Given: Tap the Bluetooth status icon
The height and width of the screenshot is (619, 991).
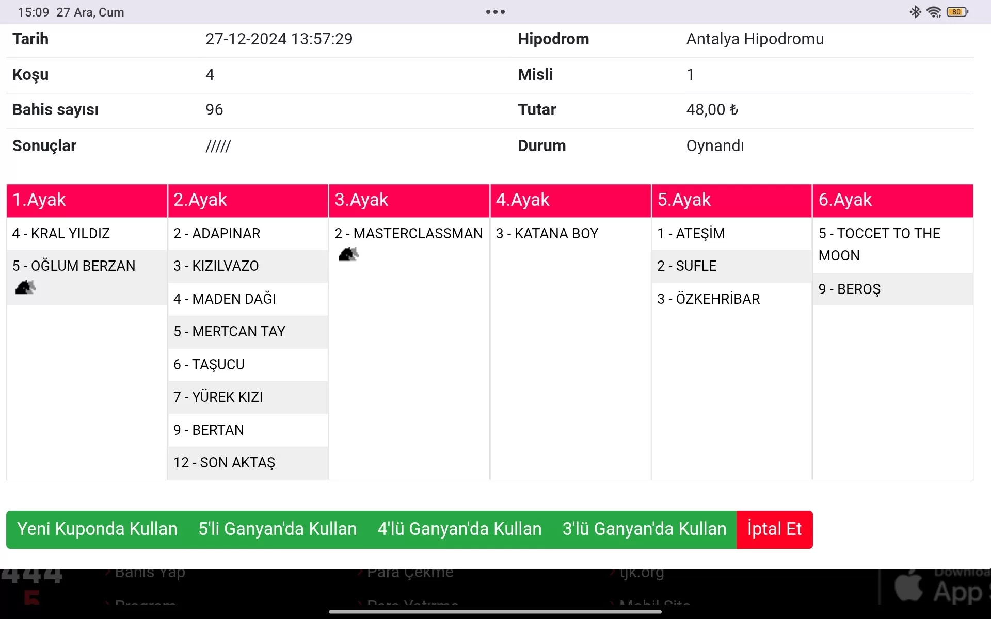Looking at the screenshot, I should [915, 12].
